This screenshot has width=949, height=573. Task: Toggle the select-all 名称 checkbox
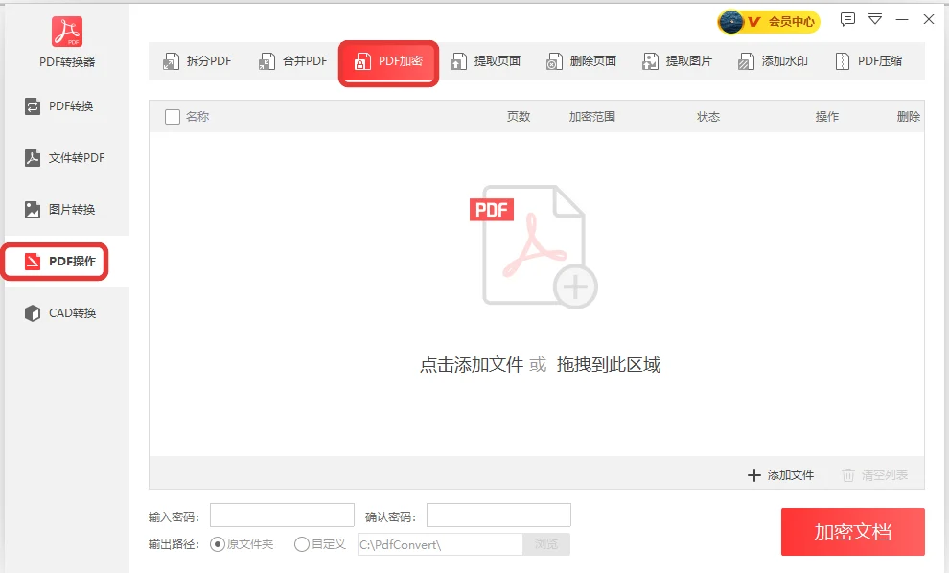click(173, 117)
